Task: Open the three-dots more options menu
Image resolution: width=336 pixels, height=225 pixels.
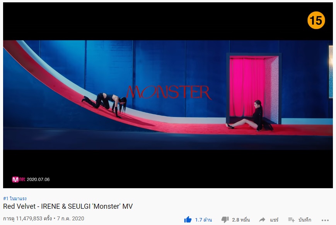Action: (325, 220)
